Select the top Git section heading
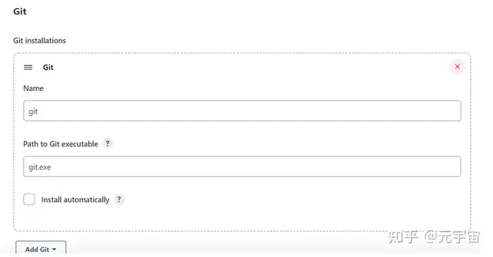Screen dimensions: 493x257 (20, 12)
